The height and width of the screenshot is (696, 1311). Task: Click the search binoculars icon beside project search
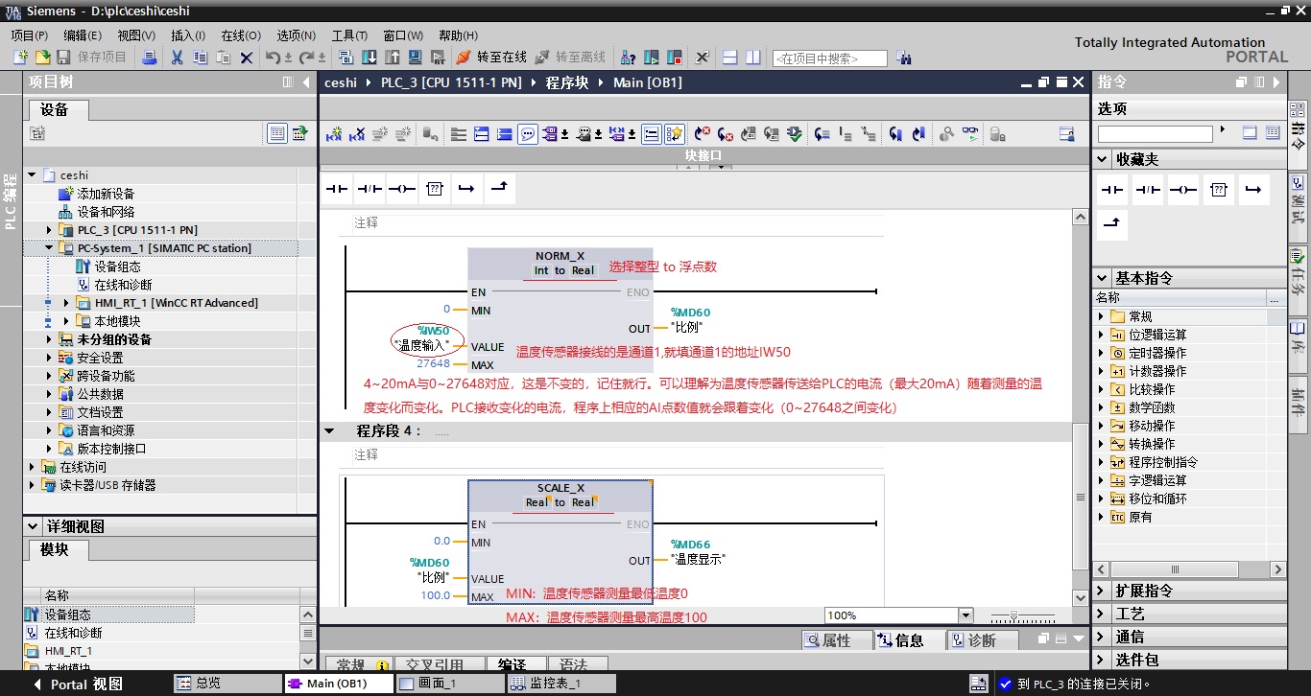pos(904,58)
